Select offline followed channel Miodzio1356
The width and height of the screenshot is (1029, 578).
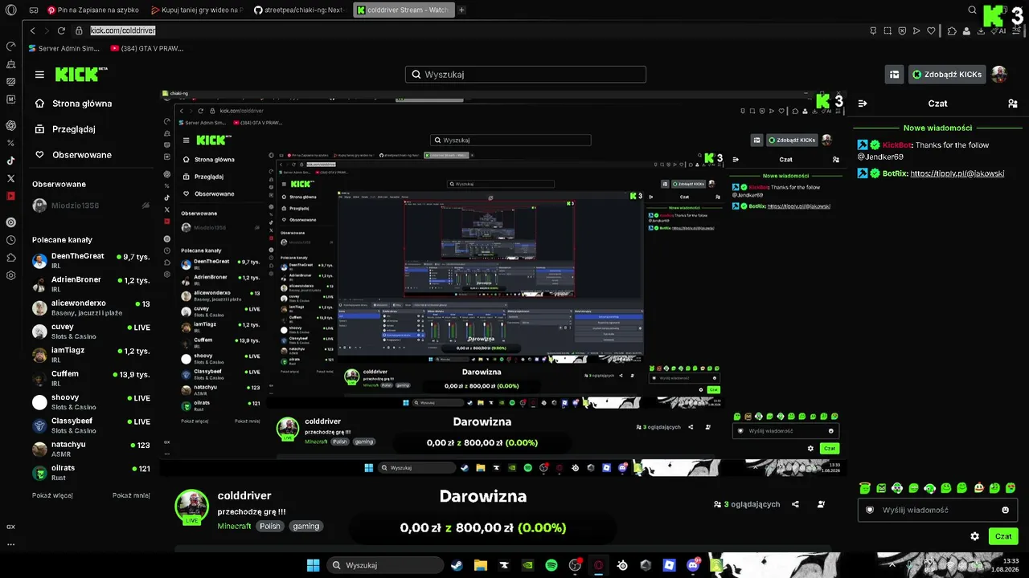tap(91, 206)
